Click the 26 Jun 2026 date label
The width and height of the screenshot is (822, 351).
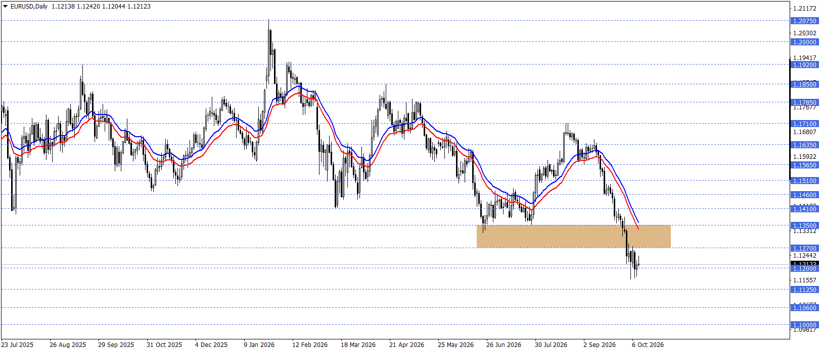coord(504,345)
